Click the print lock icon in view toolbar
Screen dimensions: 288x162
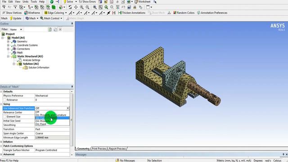tap(135, 7)
